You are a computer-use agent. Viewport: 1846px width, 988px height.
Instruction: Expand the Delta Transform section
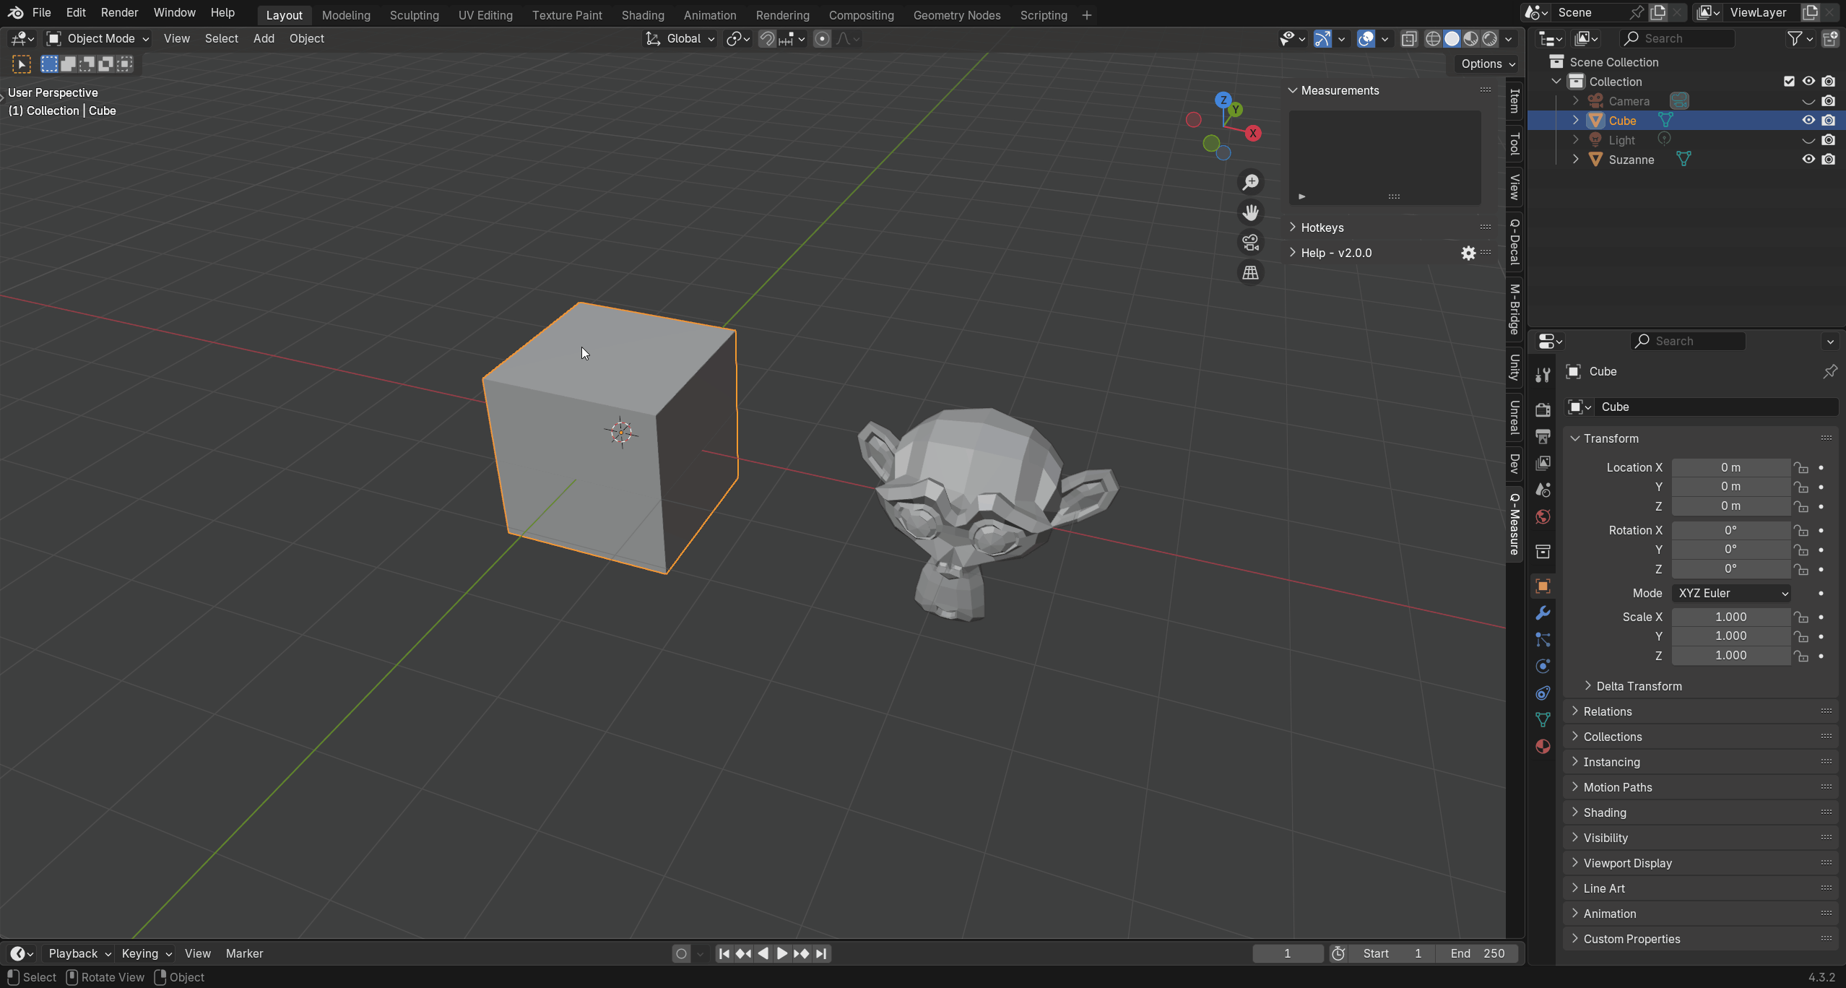click(1639, 686)
